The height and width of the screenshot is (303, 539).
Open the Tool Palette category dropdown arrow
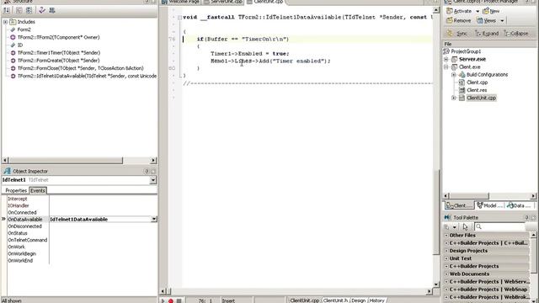point(454,227)
